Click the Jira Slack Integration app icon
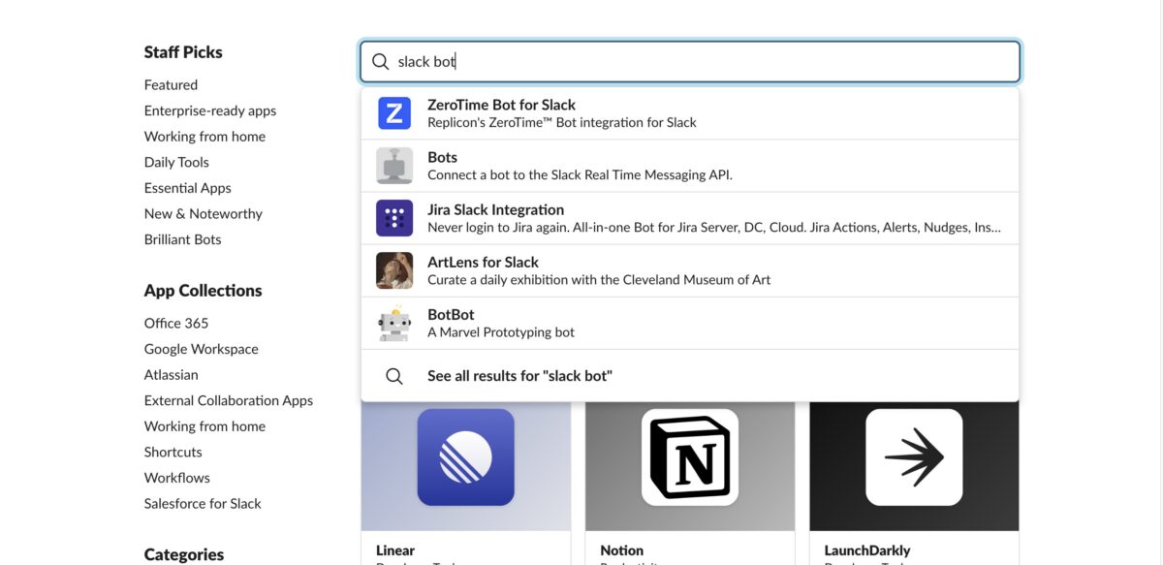The height and width of the screenshot is (565, 1163). (x=394, y=218)
